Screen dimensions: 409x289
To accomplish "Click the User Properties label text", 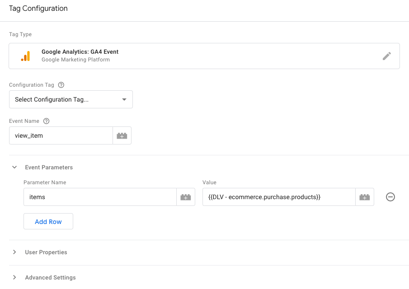I will click(46, 252).
